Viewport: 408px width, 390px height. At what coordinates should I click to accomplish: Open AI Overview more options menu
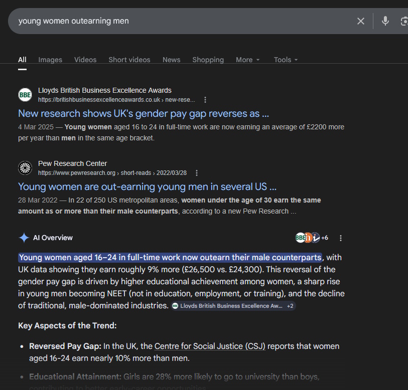point(341,238)
